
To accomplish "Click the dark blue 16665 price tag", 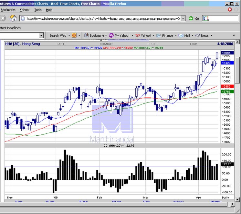I will (x=227, y=53).
